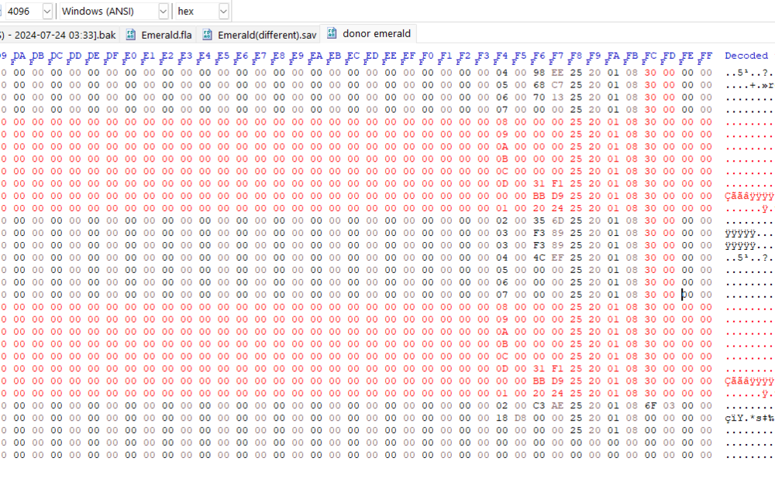This screenshot has width=775, height=478.
Task: Click the file icon on the donor emerald tab
Action: 332,33
